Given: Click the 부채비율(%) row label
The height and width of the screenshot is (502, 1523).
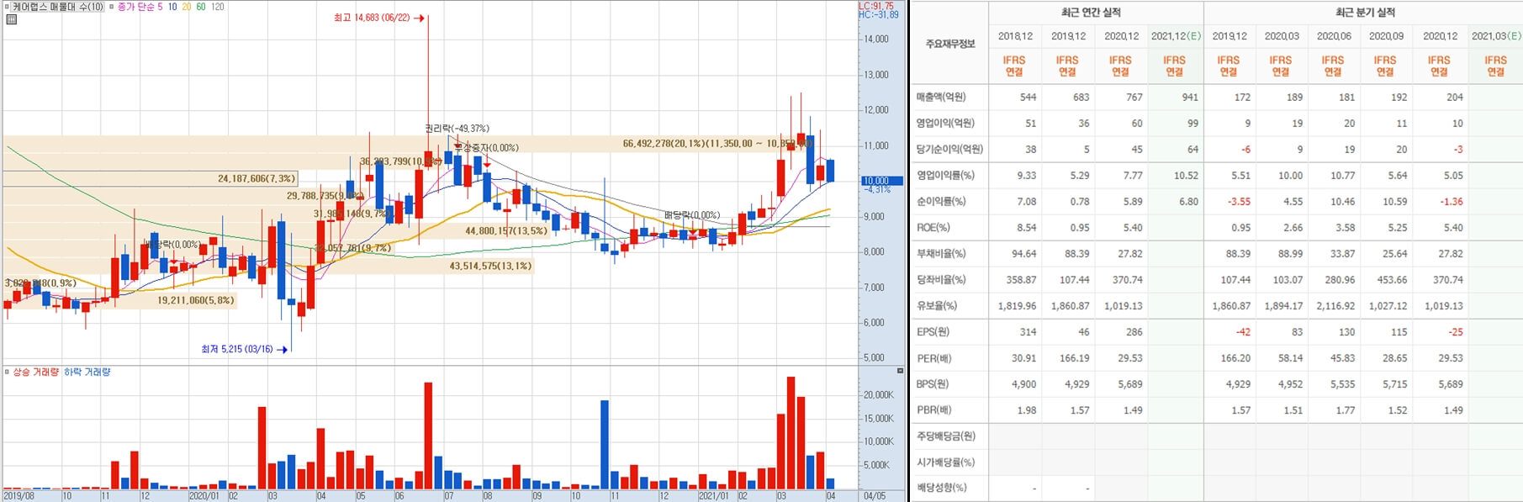Looking at the screenshot, I should point(941,254).
